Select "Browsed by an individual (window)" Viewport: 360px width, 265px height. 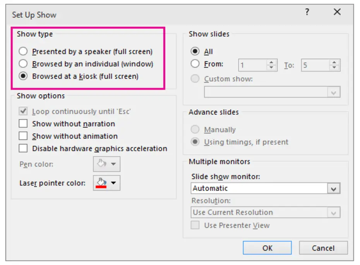coord(23,64)
